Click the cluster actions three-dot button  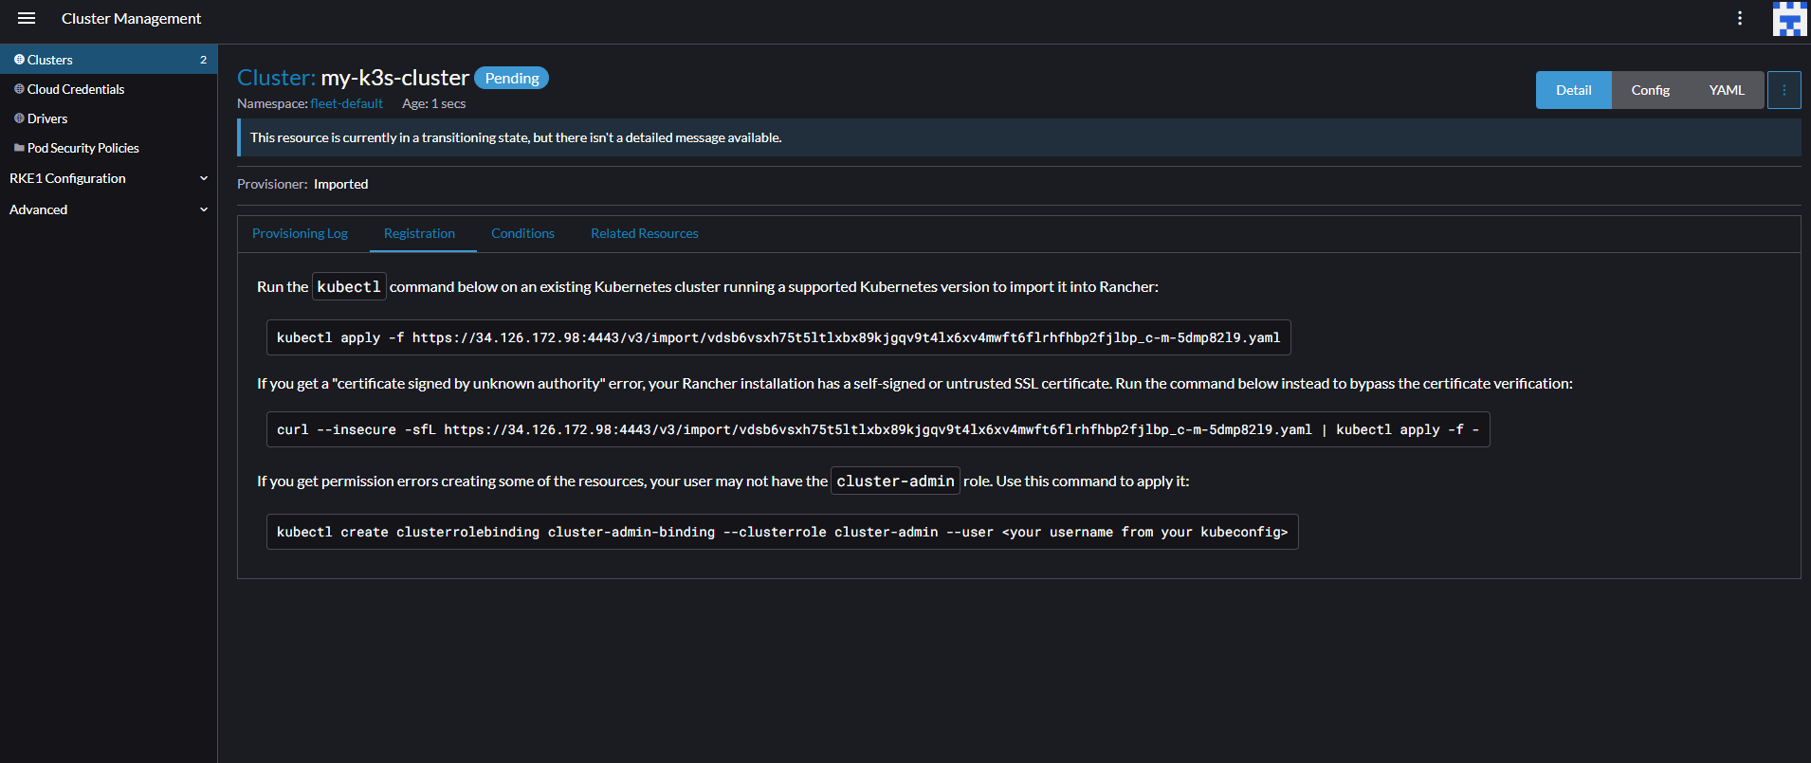(1784, 90)
